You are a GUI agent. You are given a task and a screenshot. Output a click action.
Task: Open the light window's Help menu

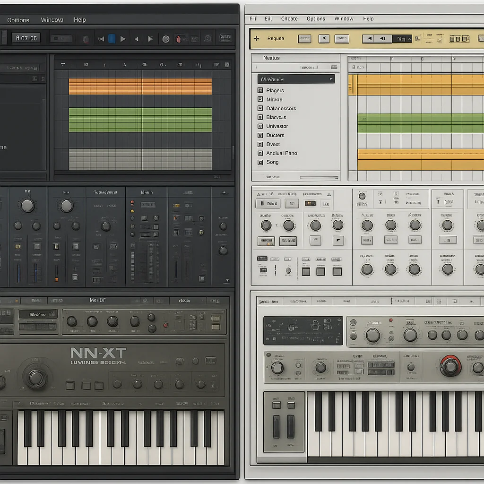[368, 18]
